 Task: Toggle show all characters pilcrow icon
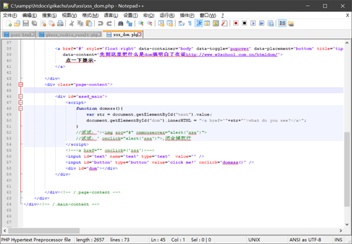[190, 24]
